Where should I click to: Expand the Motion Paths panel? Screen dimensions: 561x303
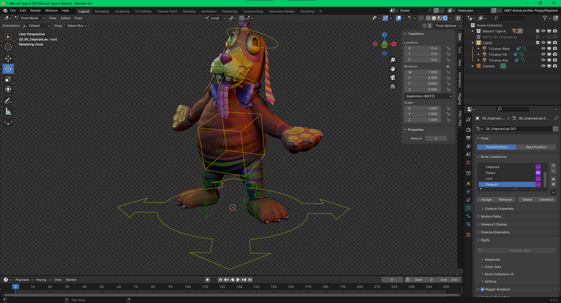coord(491,216)
